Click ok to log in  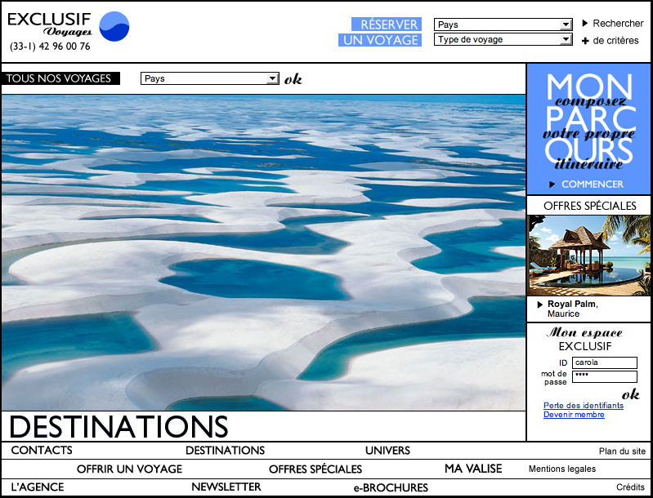(x=630, y=394)
